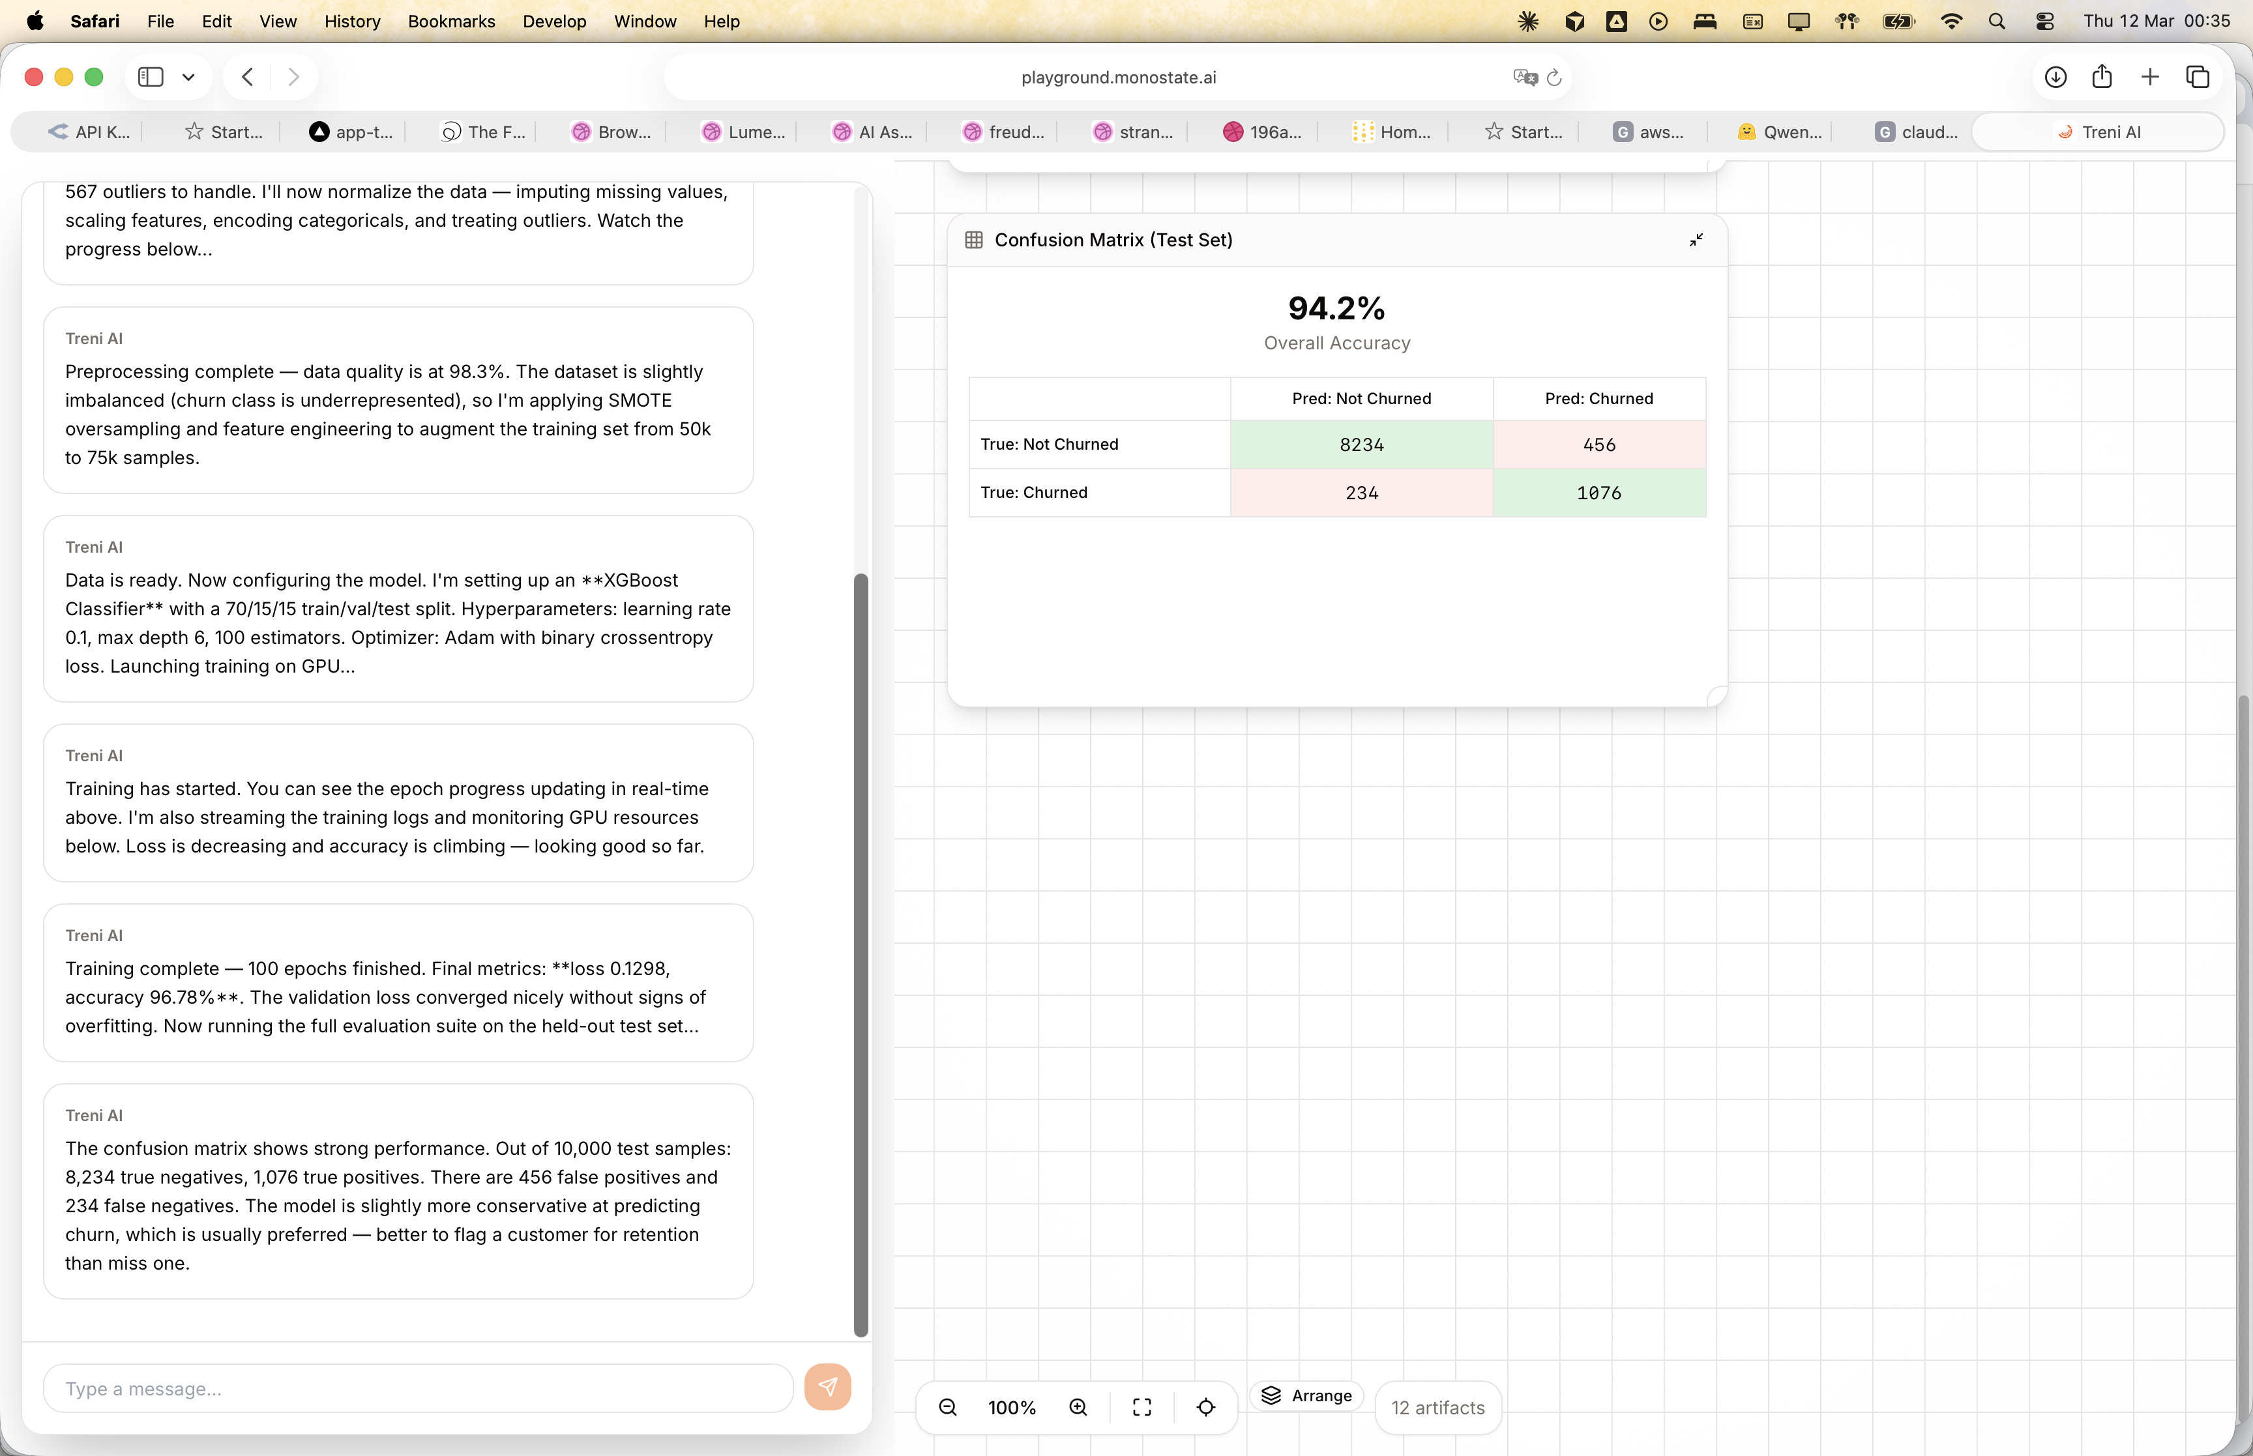Zoom in the canvas

pos(1078,1407)
